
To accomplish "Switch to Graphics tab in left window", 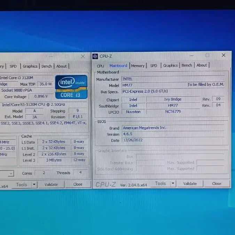I will (30, 66).
